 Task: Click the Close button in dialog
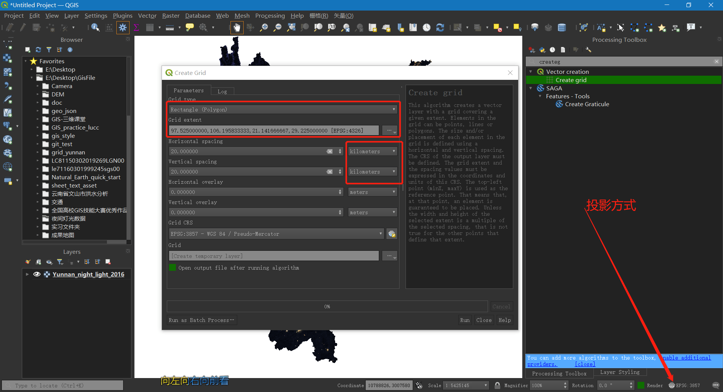[484, 320]
